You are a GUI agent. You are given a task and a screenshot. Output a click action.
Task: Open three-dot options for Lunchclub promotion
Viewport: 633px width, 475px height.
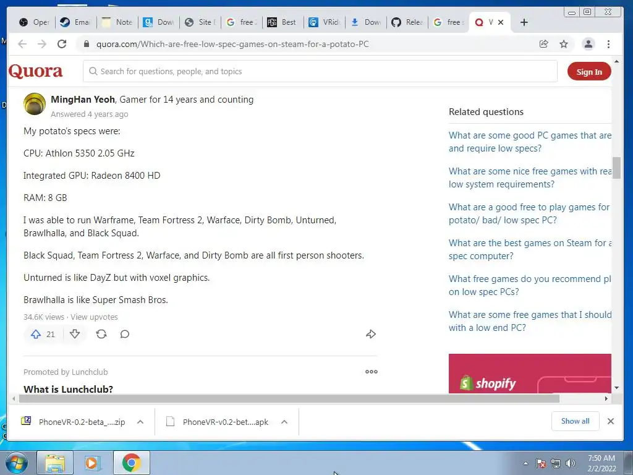[x=372, y=372]
